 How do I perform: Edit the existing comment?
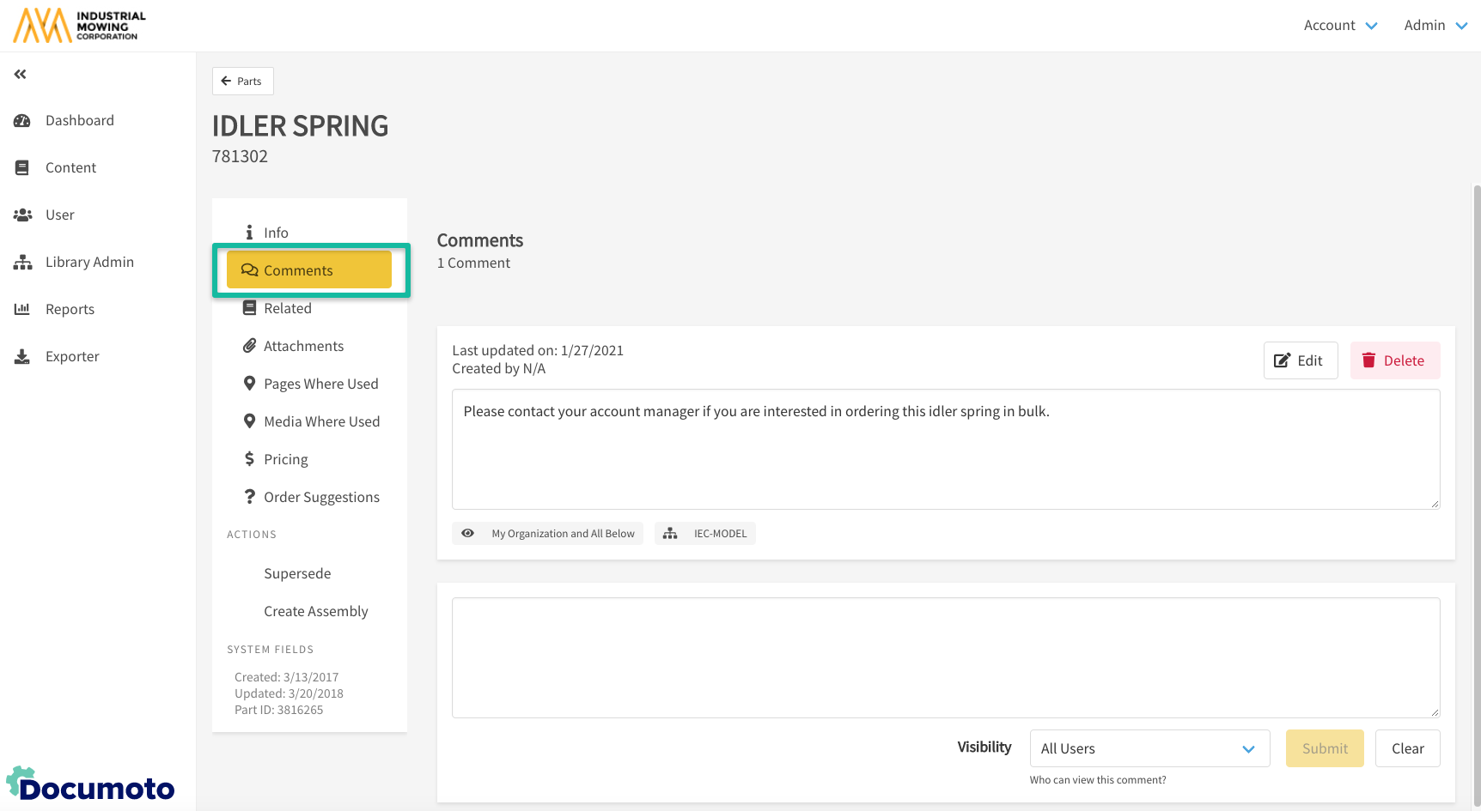pyautogui.click(x=1300, y=360)
